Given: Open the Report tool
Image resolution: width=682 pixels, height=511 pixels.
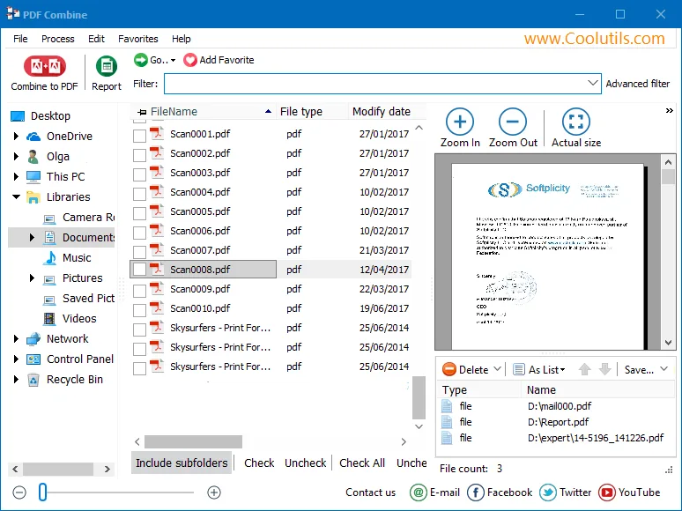Looking at the screenshot, I should pyautogui.click(x=107, y=67).
